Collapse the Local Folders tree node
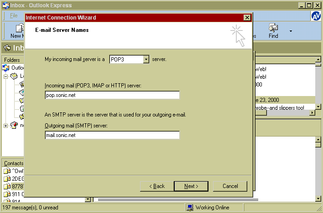The height and width of the screenshot is (213, 323). click(x=6, y=76)
